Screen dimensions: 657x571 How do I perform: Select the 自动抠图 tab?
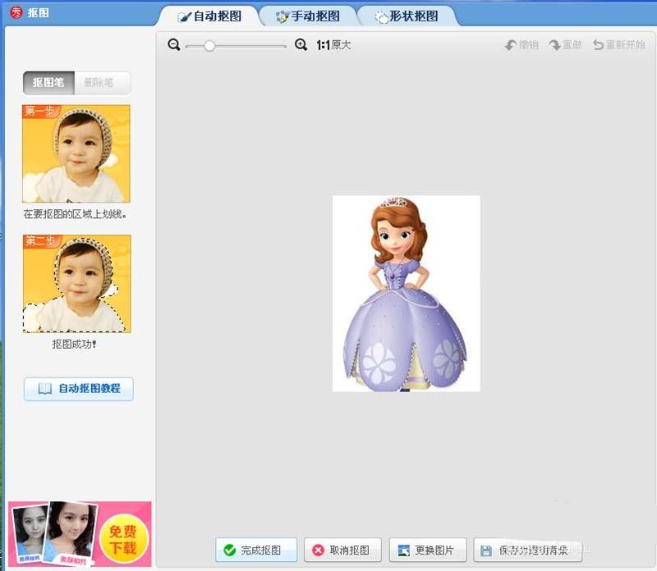(x=212, y=15)
